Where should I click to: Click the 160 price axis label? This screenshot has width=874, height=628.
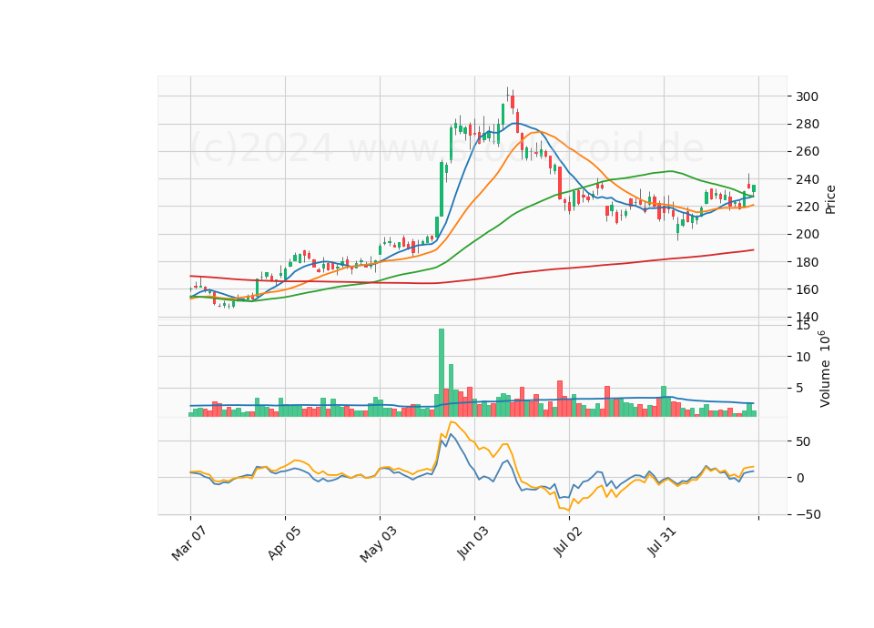coord(808,289)
